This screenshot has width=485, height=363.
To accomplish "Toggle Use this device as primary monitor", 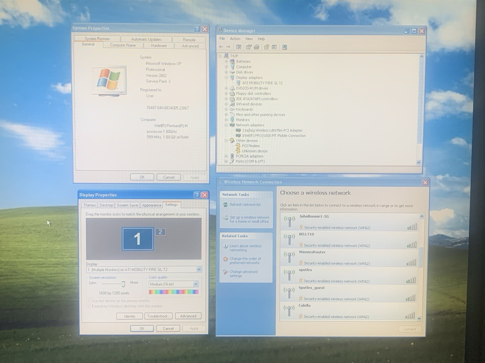I will click(x=89, y=301).
